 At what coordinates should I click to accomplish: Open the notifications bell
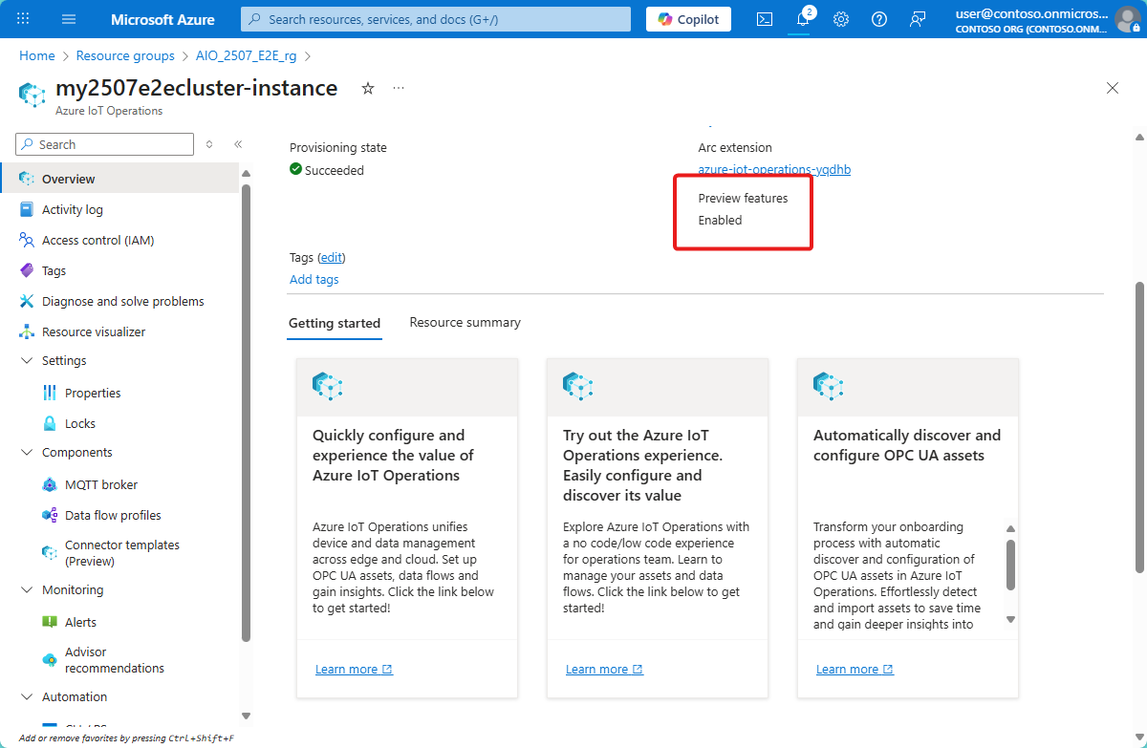(803, 19)
